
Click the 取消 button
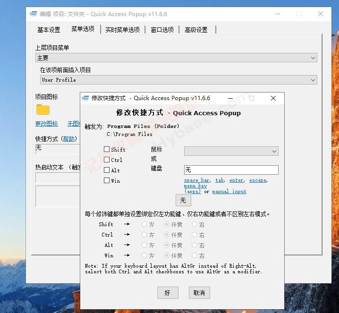(x=199, y=293)
